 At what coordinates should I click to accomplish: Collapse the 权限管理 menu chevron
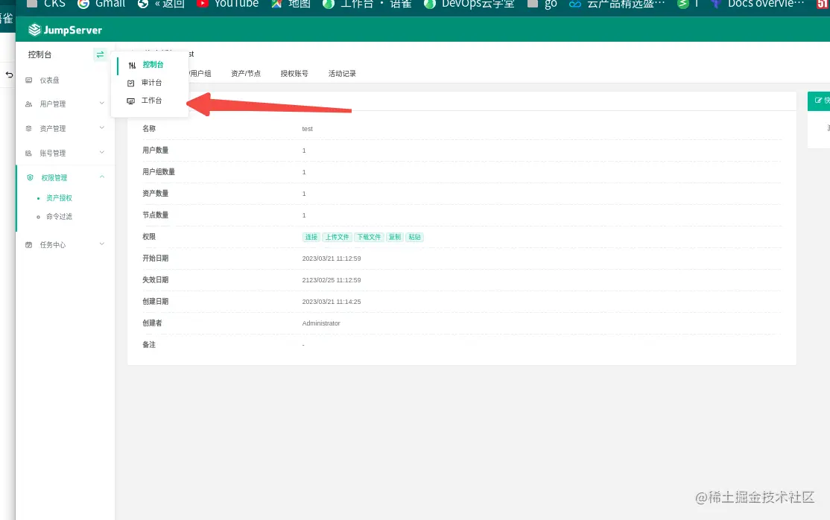point(101,177)
